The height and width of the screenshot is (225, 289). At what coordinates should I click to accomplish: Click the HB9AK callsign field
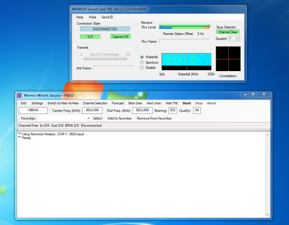coord(33,110)
